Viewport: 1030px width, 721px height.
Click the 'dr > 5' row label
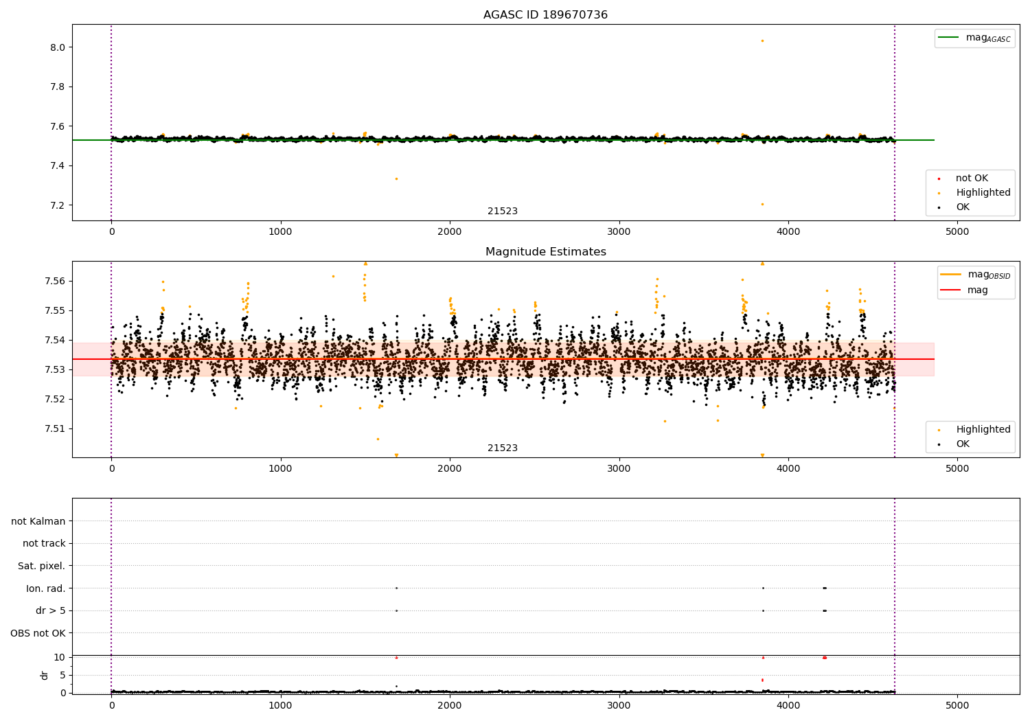51,610
